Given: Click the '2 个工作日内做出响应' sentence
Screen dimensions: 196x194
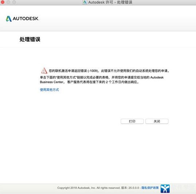Looking at the screenshot, I should point(122,82).
